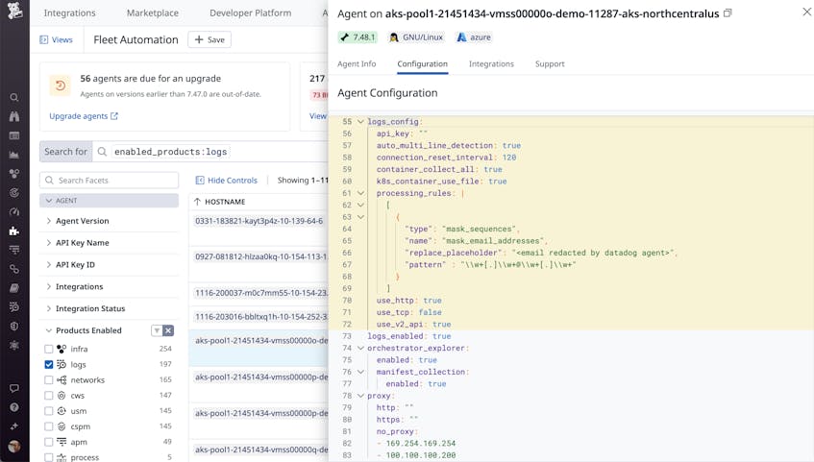
Task: Open the help question mark icon
Action: [14, 407]
